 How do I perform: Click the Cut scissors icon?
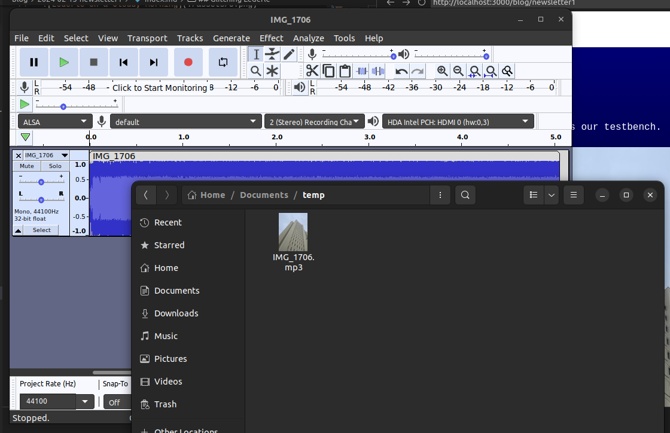click(312, 71)
